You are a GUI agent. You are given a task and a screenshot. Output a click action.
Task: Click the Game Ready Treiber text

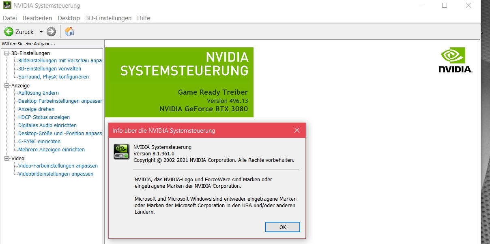(213, 92)
